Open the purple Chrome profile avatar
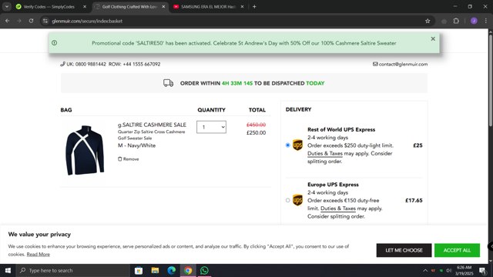Image resolution: width=493 pixels, height=277 pixels. (x=474, y=21)
